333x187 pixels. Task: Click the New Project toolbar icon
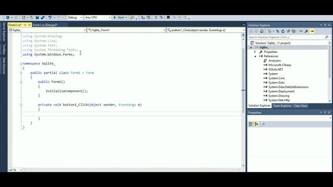pyautogui.click(x=23, y=18)
